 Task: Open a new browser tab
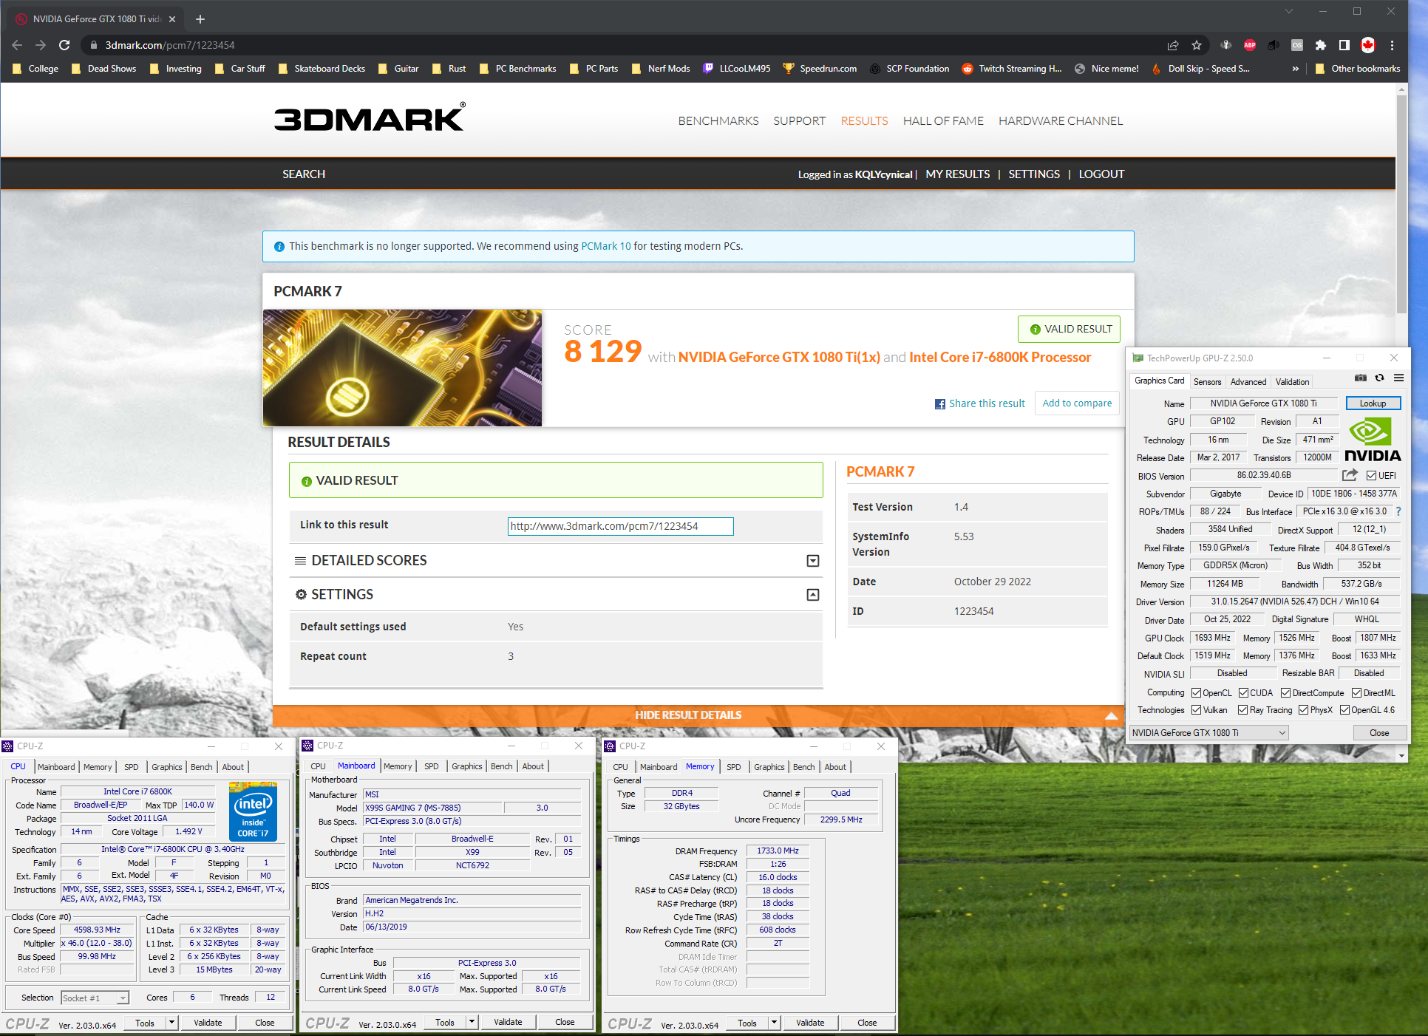[200, 19]
